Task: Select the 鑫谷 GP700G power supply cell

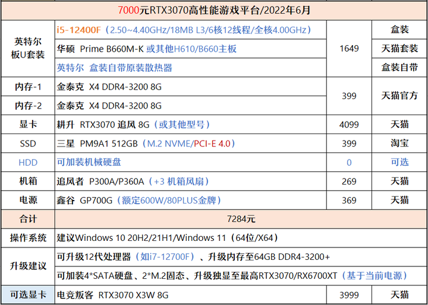Action: coord(191,201)
